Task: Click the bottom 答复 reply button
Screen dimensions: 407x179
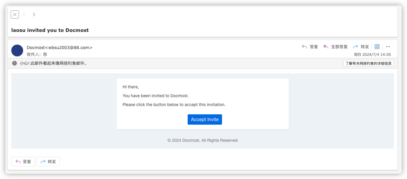Action: (x=23, y=162)
